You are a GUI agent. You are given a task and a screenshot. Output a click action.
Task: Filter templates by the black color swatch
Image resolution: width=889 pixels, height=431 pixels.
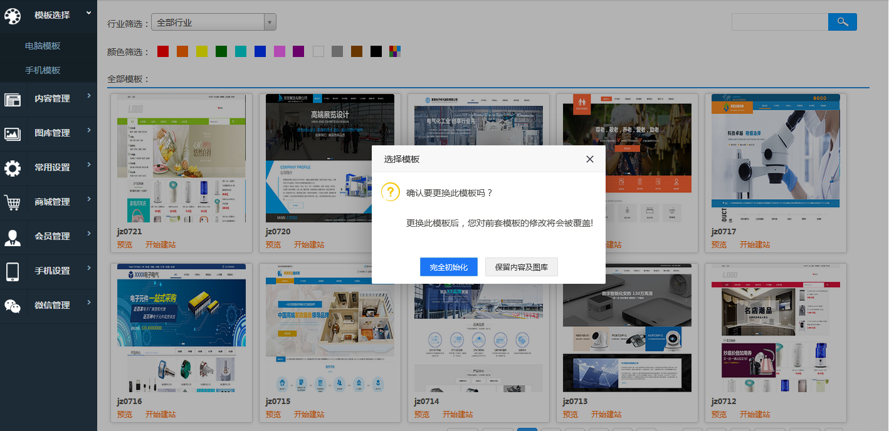[x=376, y=51]
